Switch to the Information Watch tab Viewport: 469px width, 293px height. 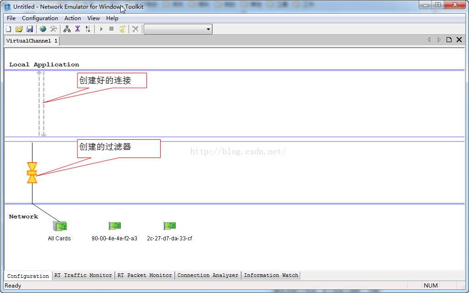[271, 275]
